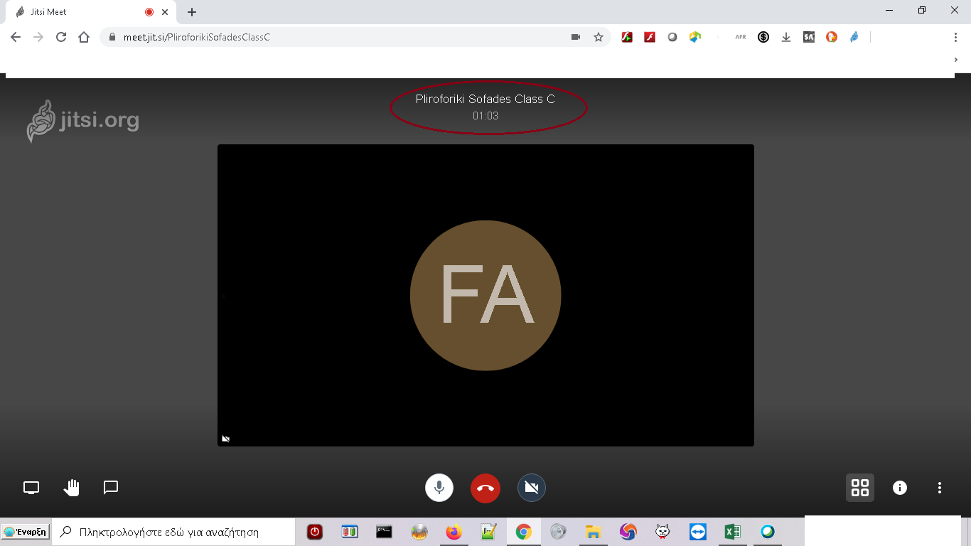This screenshot has height=546, width=971.
Task: Raise your hand in the meeting
Action: pos(71,488)
